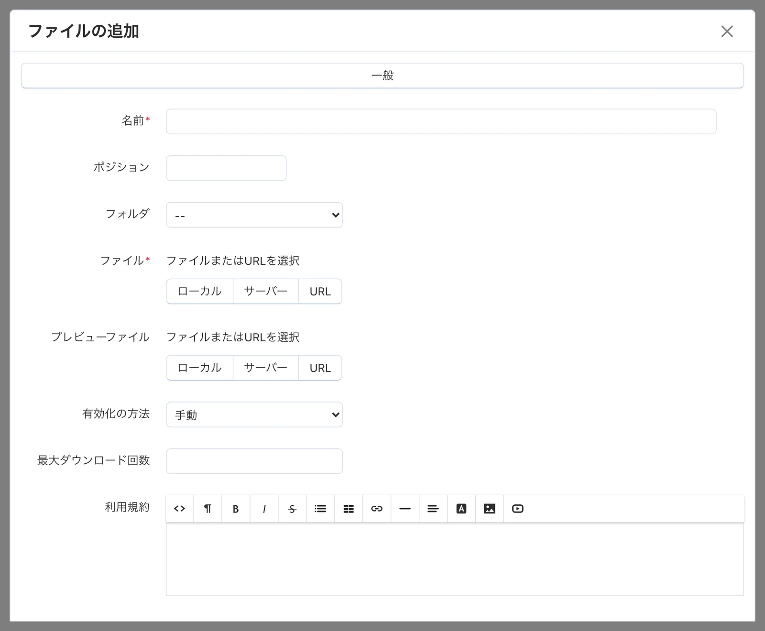Select the 一般 tab
This screenshot has width=765, height=631.
pyautogui.click(x=382, y=76)
